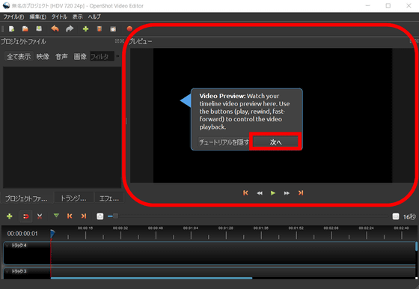Open the タイトル menu
The image size is (419, 289).
point(59,16)
